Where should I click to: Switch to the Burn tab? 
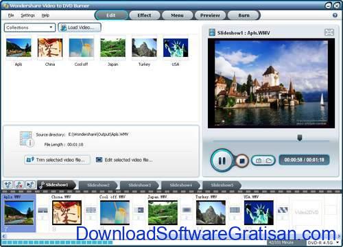click(x=244, y=15)
